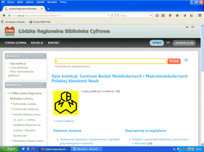Open the Pomoc menu
This screenshot has width=204, height=152.
pos(63,2)
